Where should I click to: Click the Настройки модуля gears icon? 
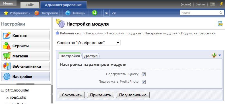tap(60, 23)
